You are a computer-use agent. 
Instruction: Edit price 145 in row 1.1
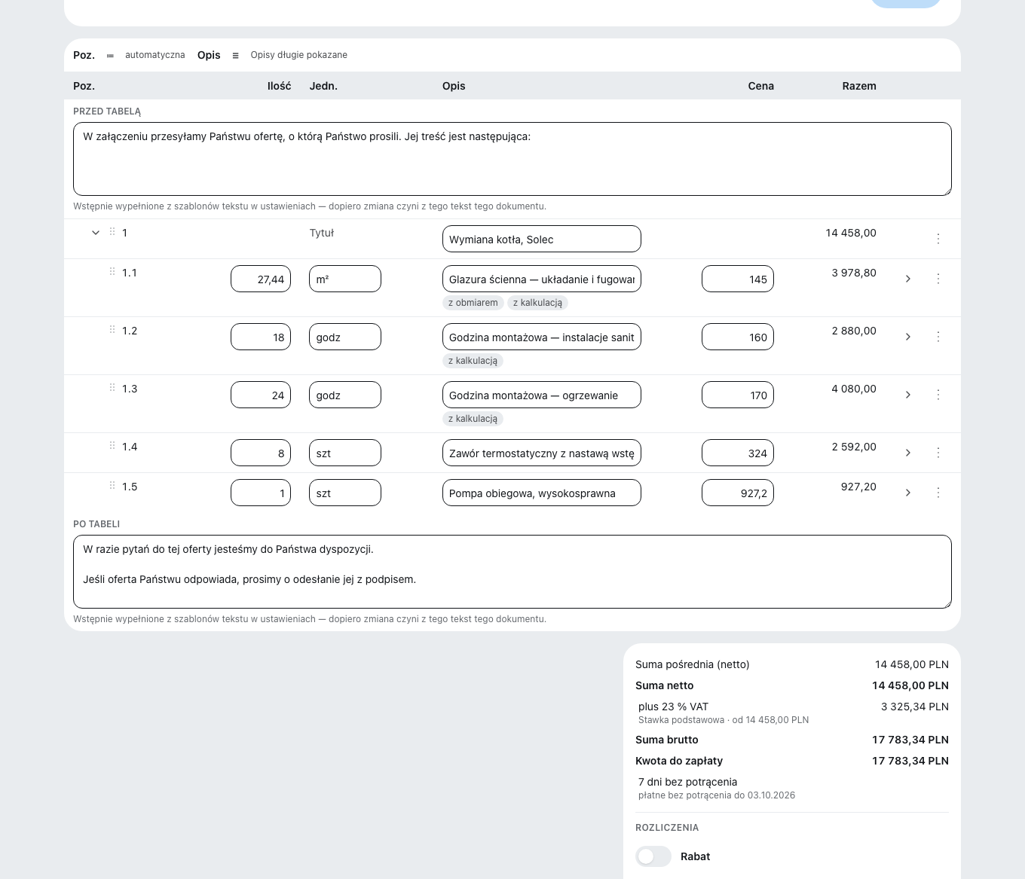[x=738, y=279]
